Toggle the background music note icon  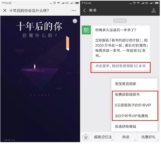pos(75,21)
